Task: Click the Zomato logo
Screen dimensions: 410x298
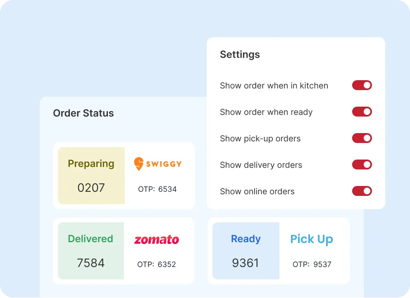Action: pos(157,240)
